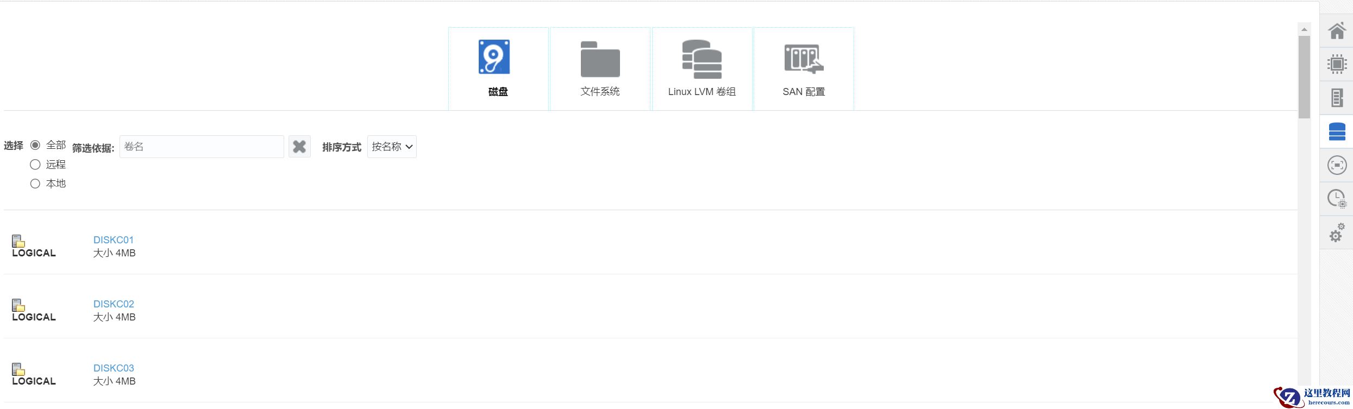The width and height of the screenshot is (1353, 409).
Task: Select the blue storage stack sidebar icon
Action: coord(1337,131)
